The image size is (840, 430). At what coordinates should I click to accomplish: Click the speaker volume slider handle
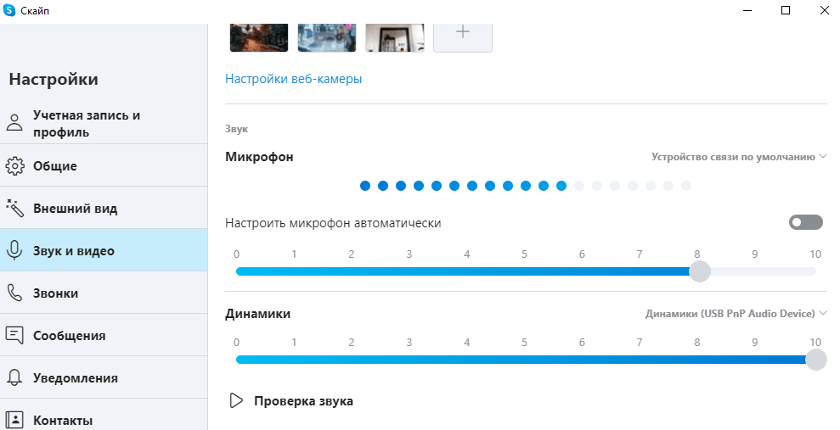[x=815, y=360]
